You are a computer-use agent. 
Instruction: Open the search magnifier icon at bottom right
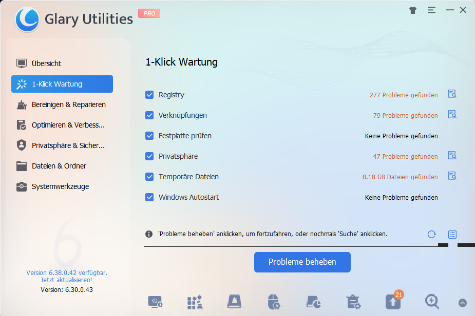tap(432, 302)
